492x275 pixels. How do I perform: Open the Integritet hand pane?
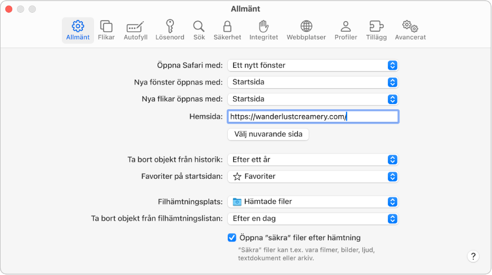264,30
